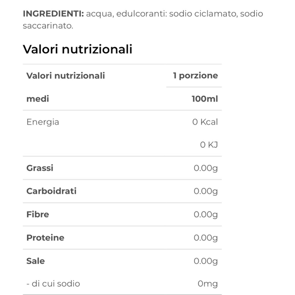The height and width of the screenshot is (295, 295).
Task: Click the INGREDIENTI label
Action: click(x=53, y=14)
